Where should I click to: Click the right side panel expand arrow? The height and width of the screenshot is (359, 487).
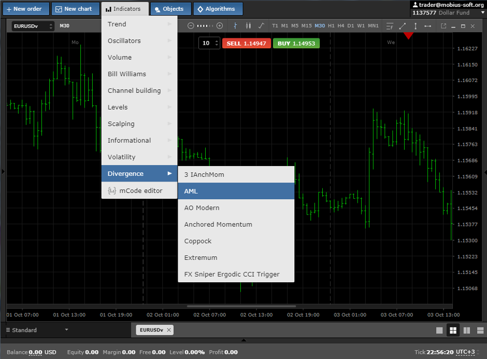pyautogui.click(x=485, y=172)
